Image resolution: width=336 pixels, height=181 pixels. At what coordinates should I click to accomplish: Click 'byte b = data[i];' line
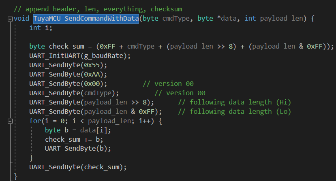coord(78,130)
